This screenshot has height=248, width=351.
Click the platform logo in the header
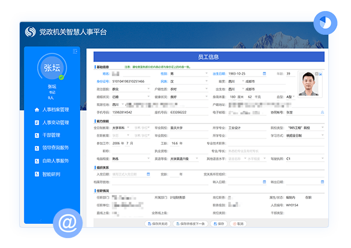pos(31,32)
